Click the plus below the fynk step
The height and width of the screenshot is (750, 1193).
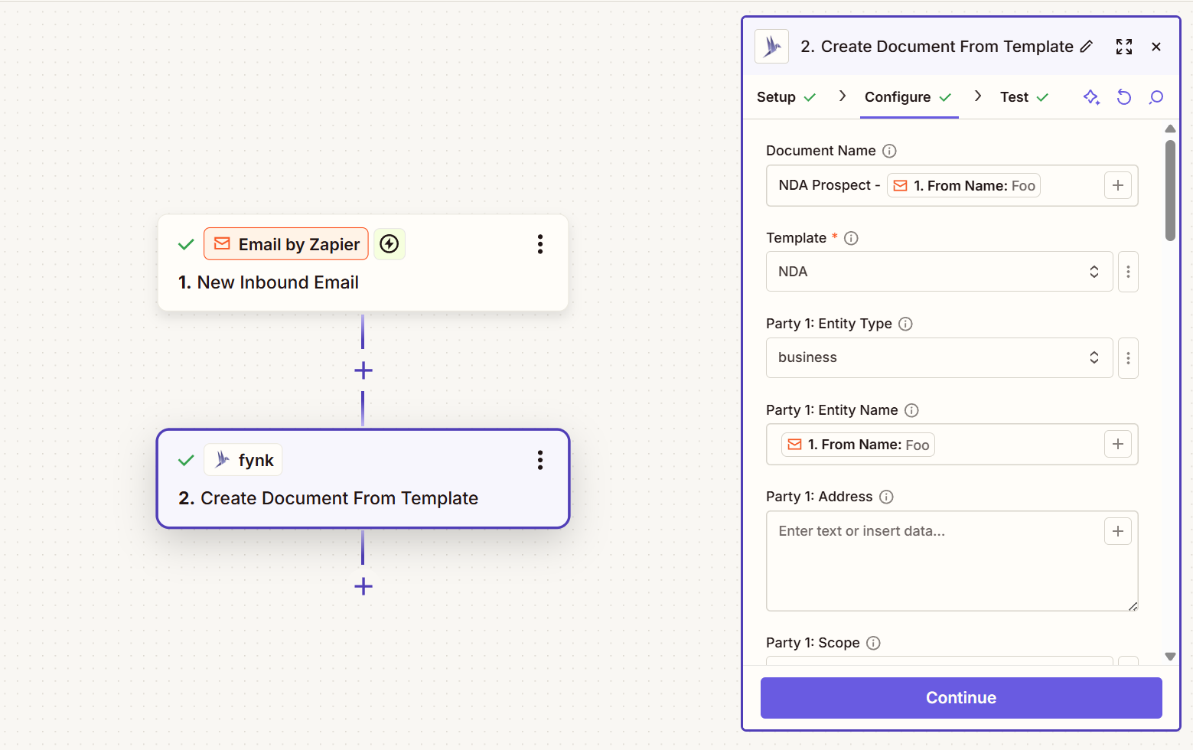(x=363, y=586)
